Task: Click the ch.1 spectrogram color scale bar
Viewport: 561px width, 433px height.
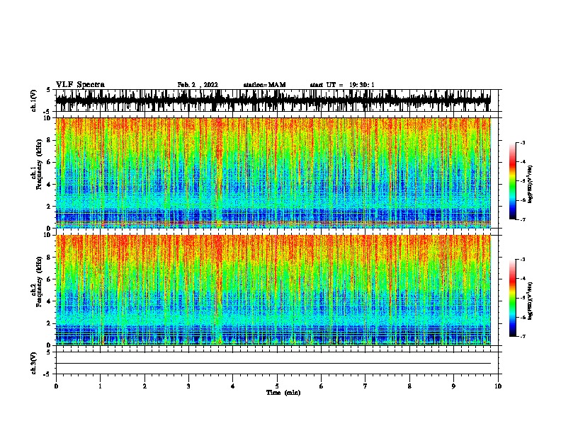Action: pos(512,181)
